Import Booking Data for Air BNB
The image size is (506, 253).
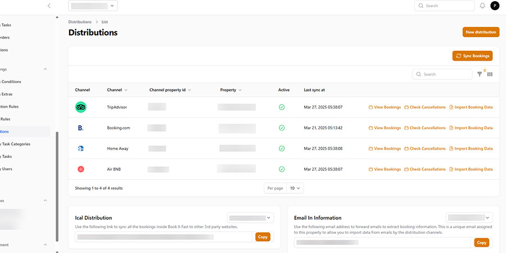point(471,169)
